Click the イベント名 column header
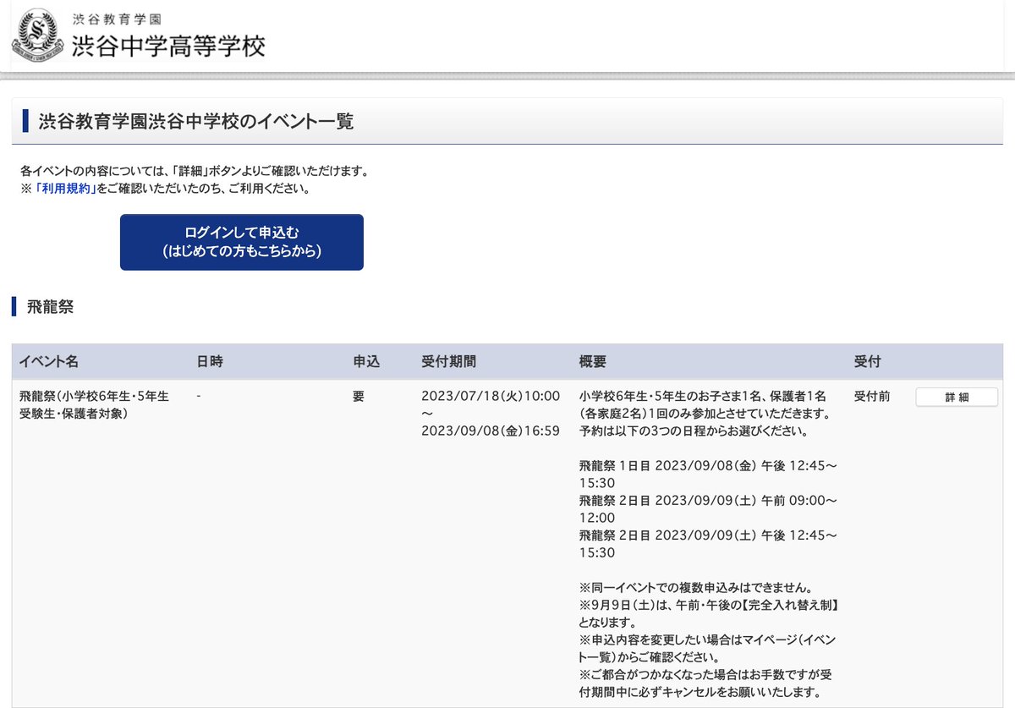 (x=49, y=361)
